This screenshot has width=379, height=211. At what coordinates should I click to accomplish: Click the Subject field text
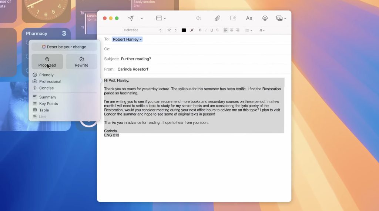pos(136,59)
